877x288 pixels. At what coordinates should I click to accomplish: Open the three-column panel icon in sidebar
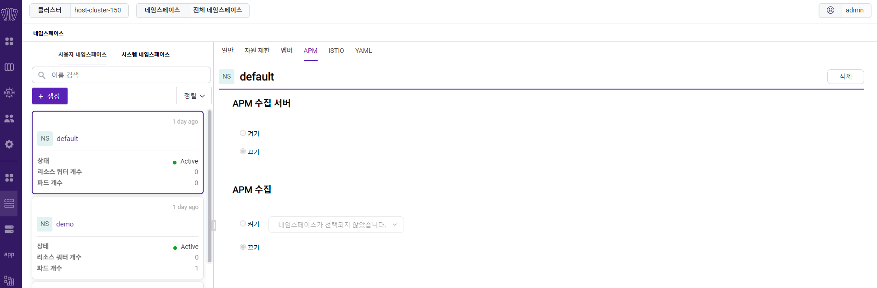pos(9,67)
